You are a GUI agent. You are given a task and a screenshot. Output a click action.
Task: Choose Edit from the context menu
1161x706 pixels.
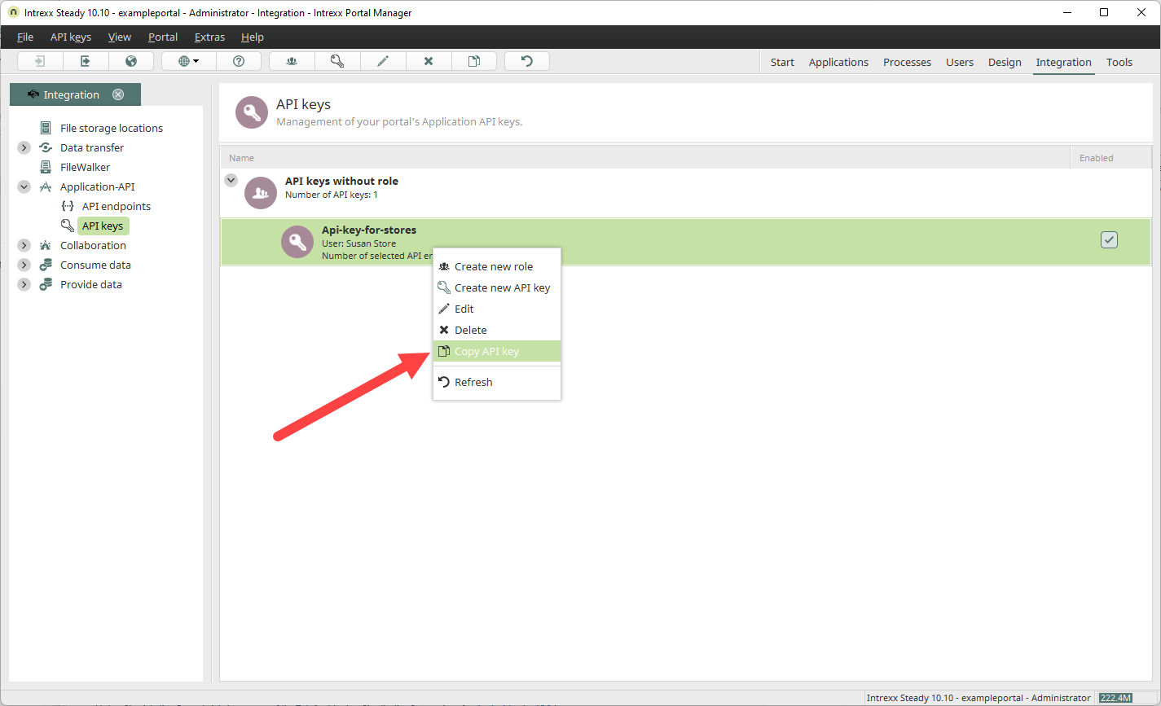pos(497,309)
